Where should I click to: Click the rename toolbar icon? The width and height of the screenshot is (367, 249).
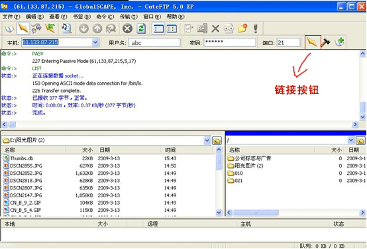pyautogui.click(x=202, y=28)
